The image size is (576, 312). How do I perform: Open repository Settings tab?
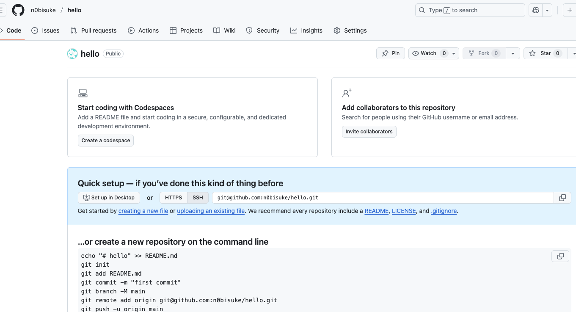pos(350,30)
